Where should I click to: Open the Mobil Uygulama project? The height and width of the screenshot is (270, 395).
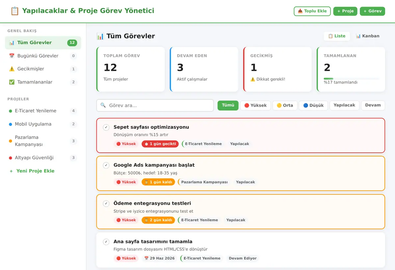pyautogui.click(x=43, y=124)
